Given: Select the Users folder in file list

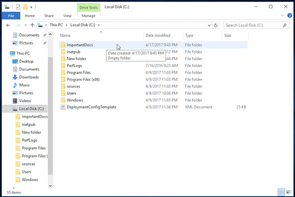Looking at the screenshot, I should [x=153, y=93].
